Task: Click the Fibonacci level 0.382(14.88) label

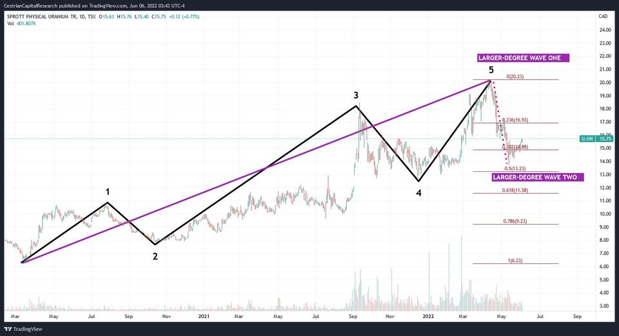Action: (515, 147)
